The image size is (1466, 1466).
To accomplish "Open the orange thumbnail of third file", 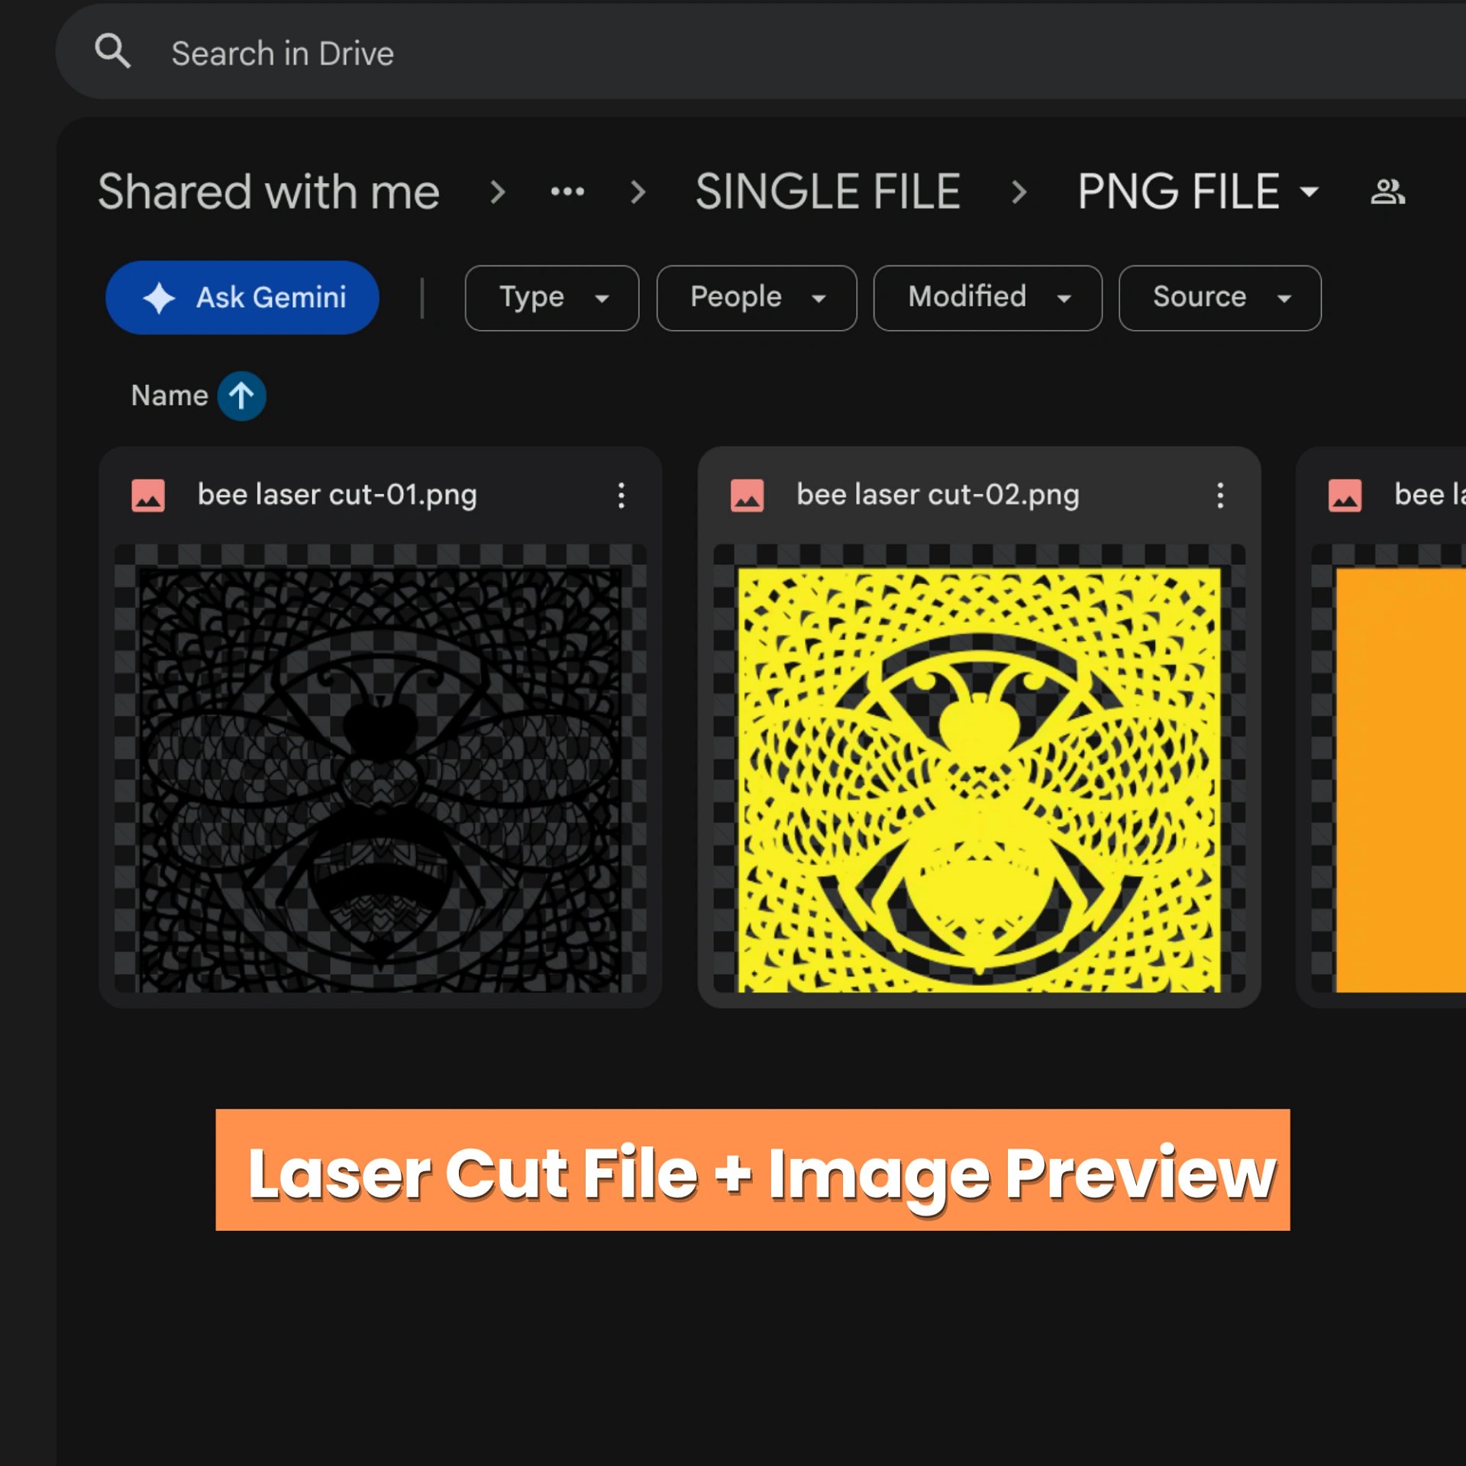I will [x=1389, y=768].
